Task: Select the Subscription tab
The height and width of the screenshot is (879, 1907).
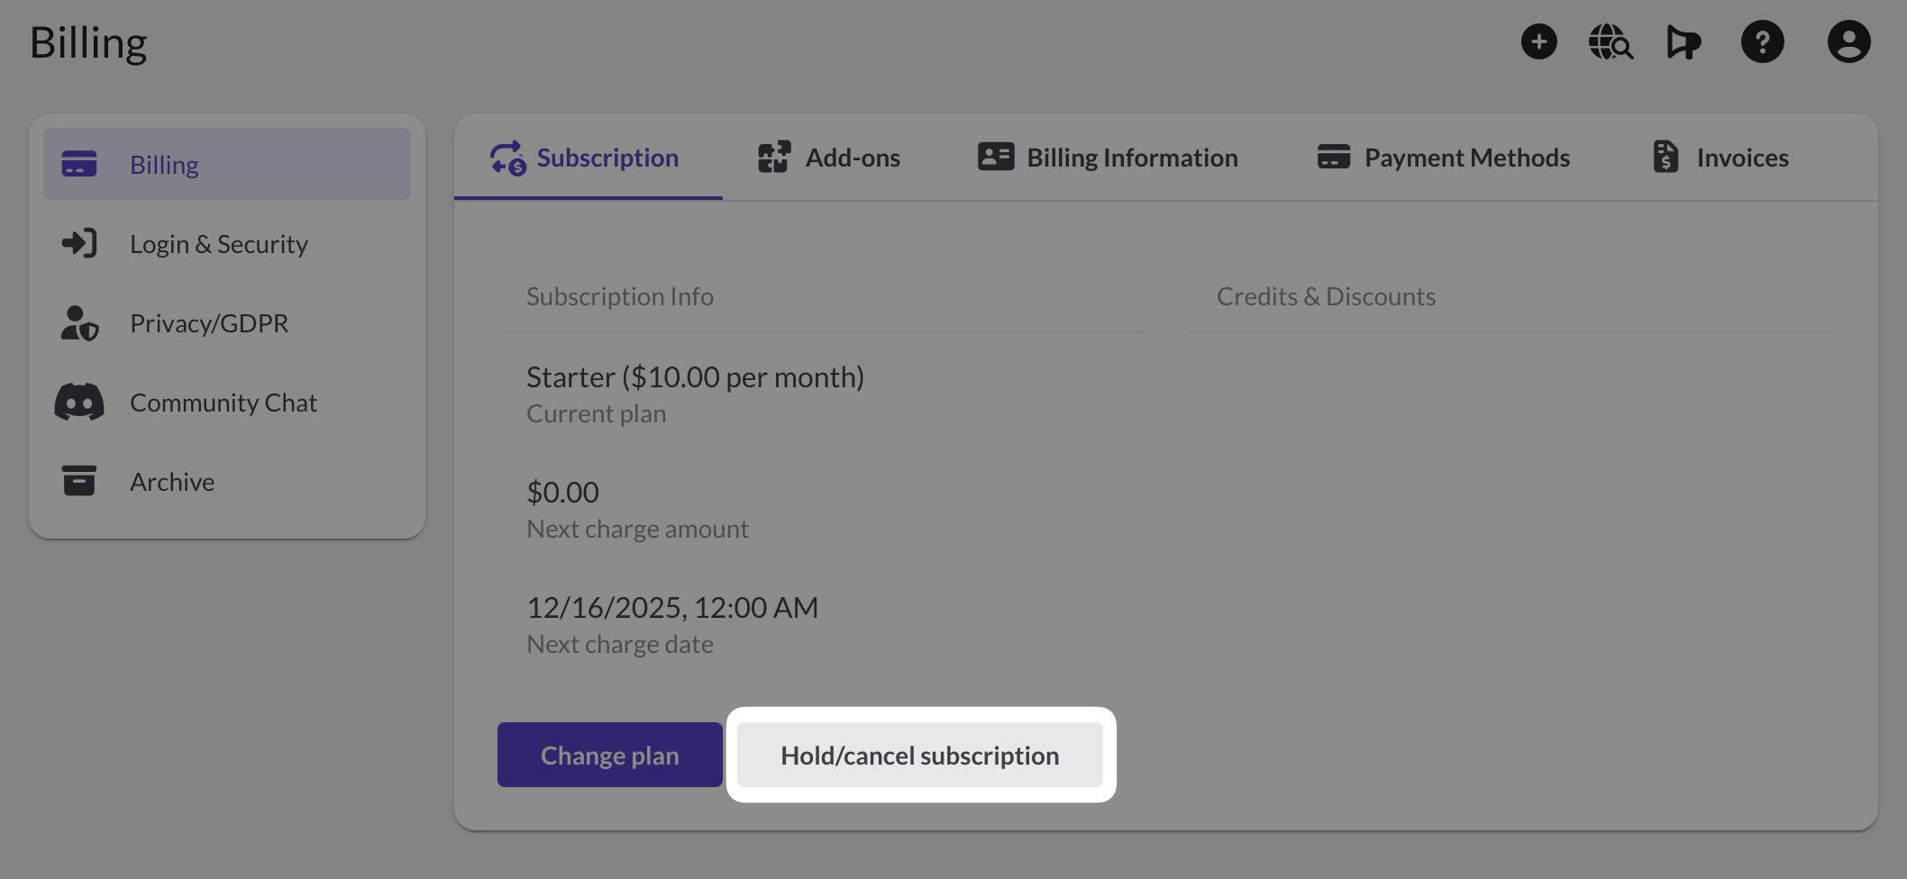Action: [586, 158]
